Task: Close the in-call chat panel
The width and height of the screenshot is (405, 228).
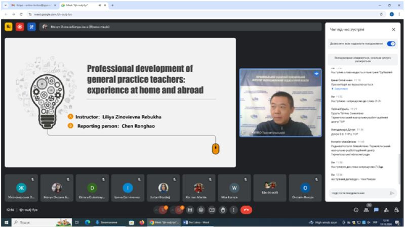Action: coord(393,29)
